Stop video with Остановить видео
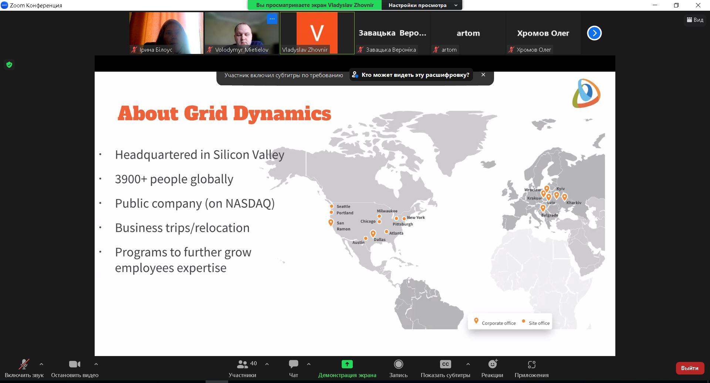710x383 pixels. click(x=74, y=365)
